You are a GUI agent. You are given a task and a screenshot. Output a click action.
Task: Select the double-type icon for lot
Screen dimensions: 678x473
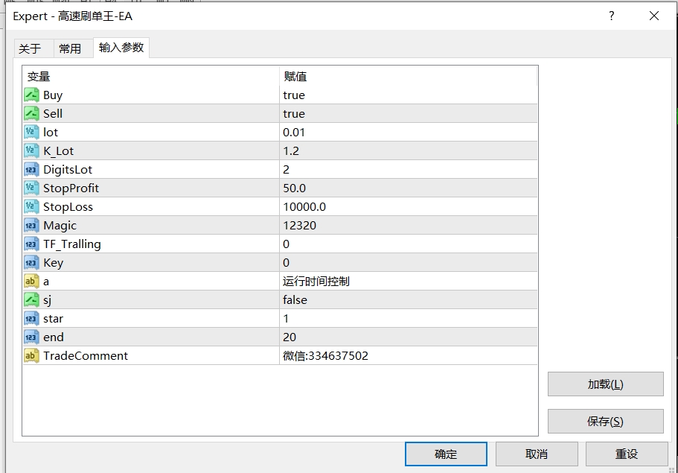(x=31, y=132)
